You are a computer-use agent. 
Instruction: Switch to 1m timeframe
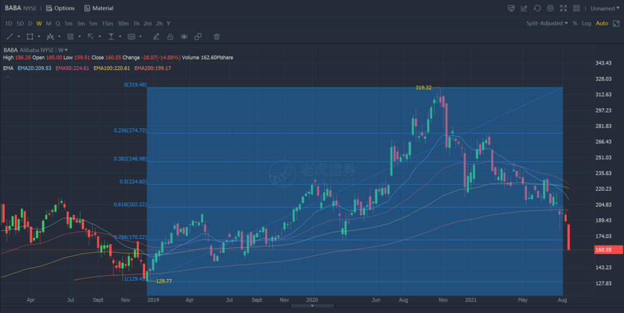click(x=68, y=24)
